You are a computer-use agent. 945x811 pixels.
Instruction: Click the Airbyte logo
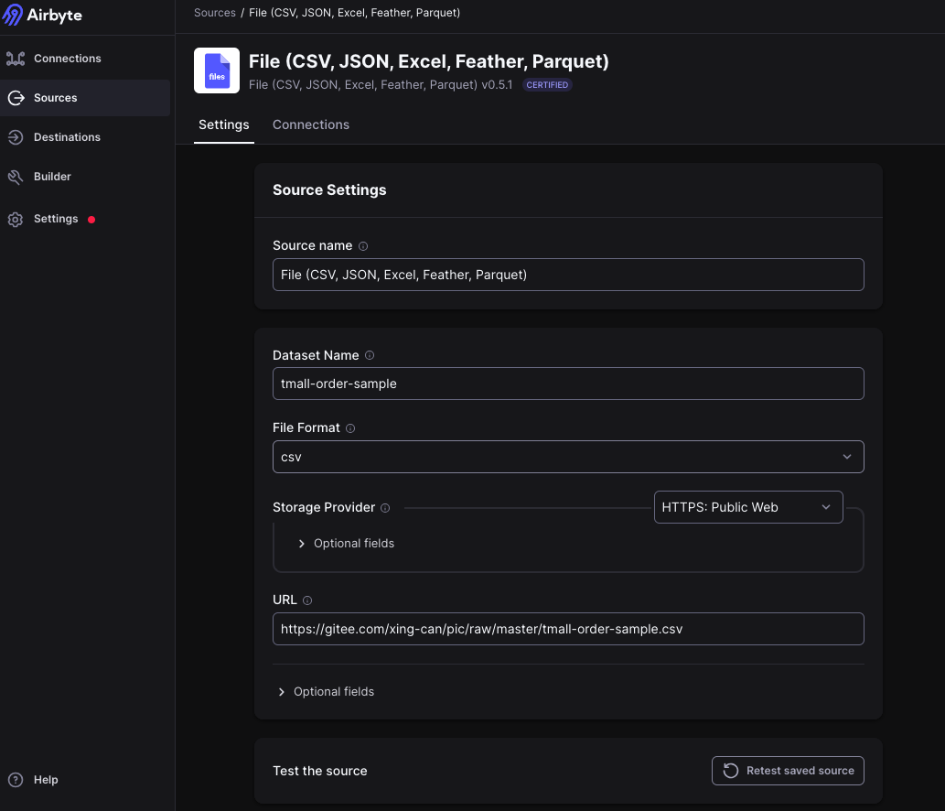point(42,15)
